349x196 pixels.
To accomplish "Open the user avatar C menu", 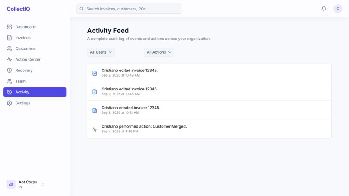I will pos(338,9).
